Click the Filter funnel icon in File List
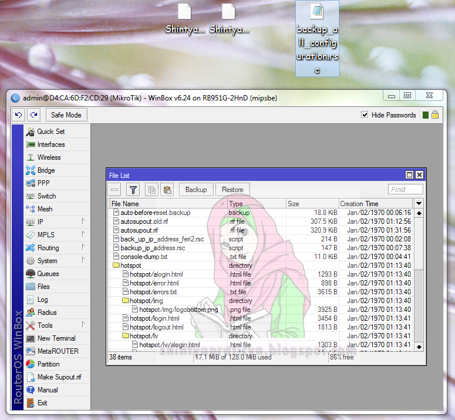This screenshot has width=455, height=420. [x=133, y=190]
